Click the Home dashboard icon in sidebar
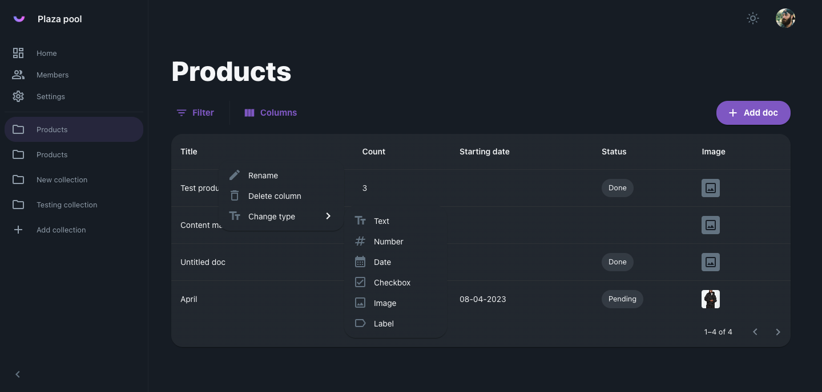This screenshot has height=392, width=822. (18, 53)
